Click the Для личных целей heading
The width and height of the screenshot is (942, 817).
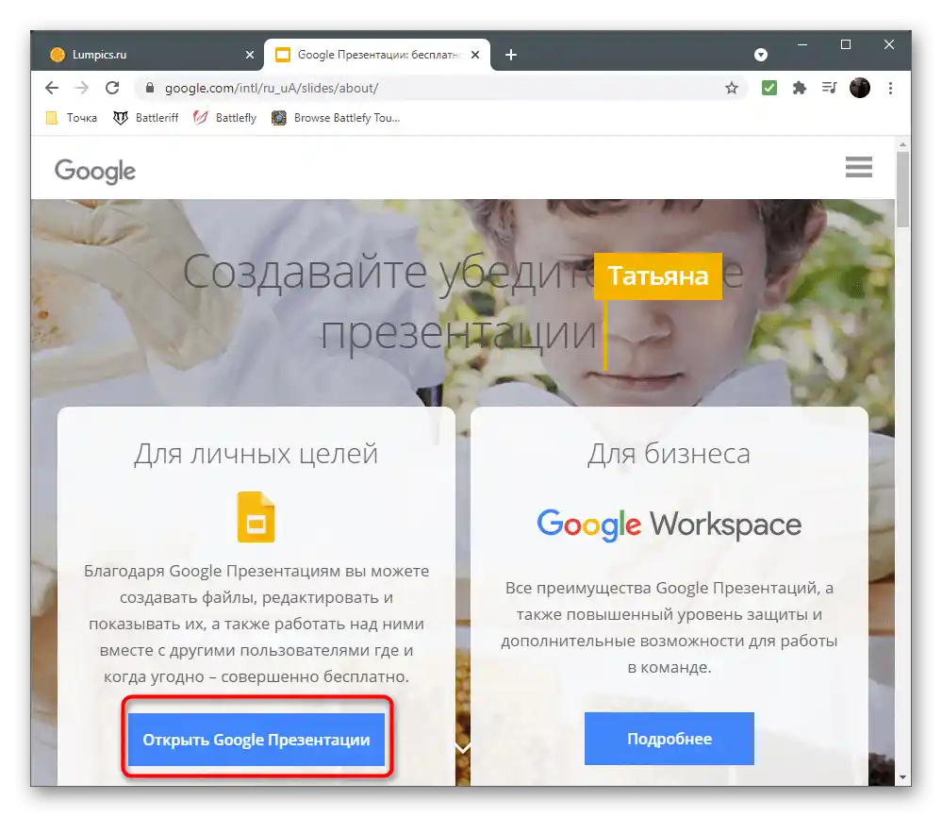[256, 454]
